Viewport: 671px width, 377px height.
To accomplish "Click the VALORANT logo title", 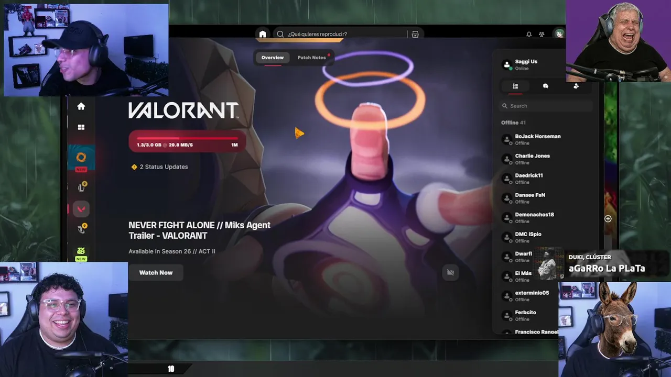I will click(x=183, y=110).
